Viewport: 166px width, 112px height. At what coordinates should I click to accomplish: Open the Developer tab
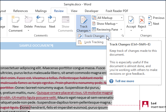coord(92,11)
